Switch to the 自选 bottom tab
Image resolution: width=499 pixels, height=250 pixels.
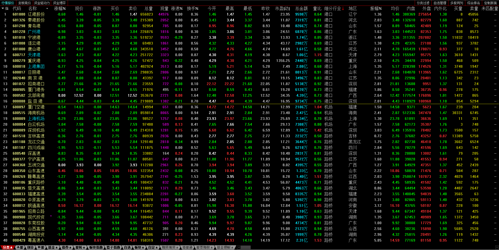pos(127,247)
